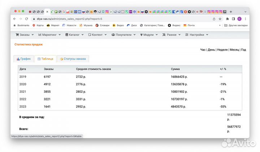
Task: Click the browser back arrow
Action: [x=14, y=19]
